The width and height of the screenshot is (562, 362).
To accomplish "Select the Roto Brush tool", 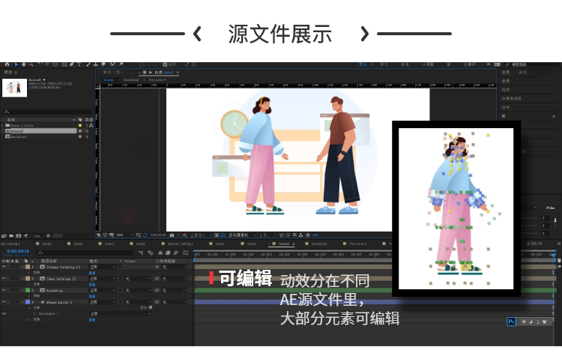I will click(112, 64).
